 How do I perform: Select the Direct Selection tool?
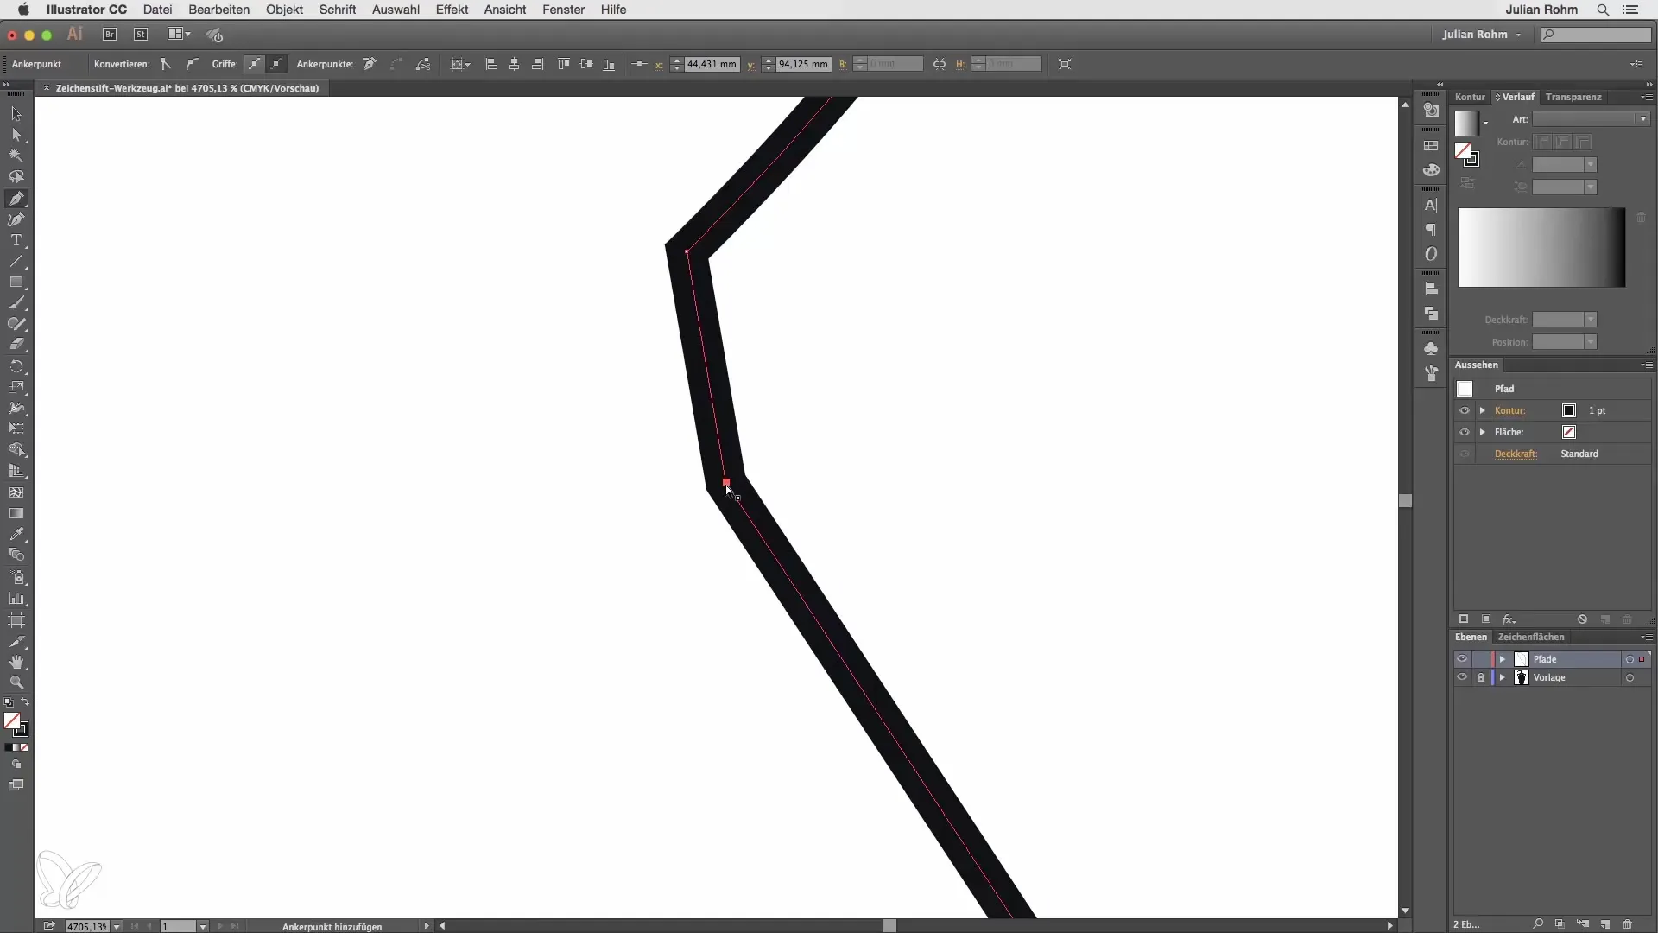[x=16, y=135]
